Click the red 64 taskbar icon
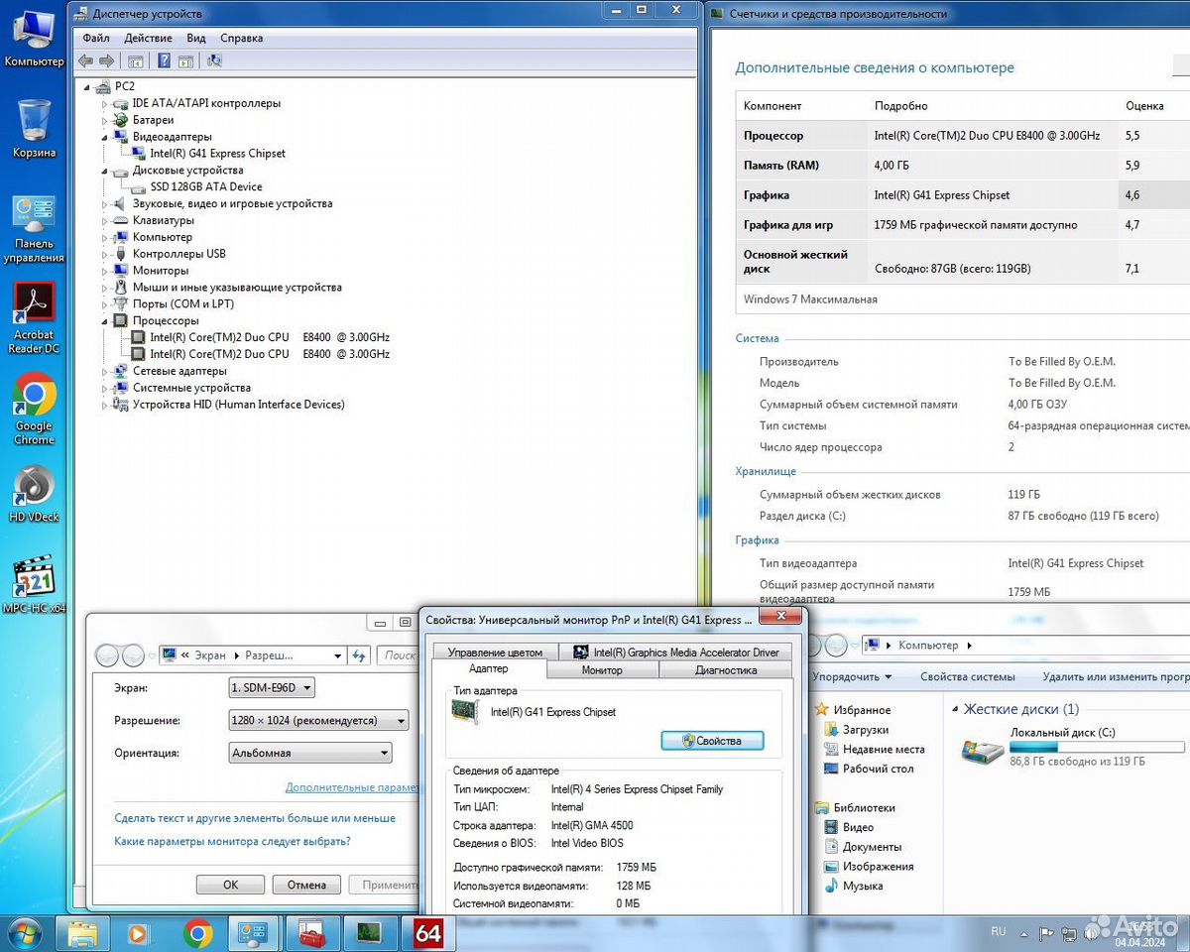This screenshot has height=952, width=1190. pos(427,933)
